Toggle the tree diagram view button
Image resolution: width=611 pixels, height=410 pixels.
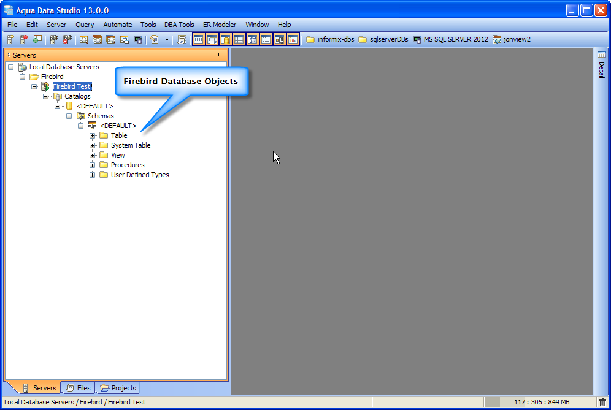279,39
